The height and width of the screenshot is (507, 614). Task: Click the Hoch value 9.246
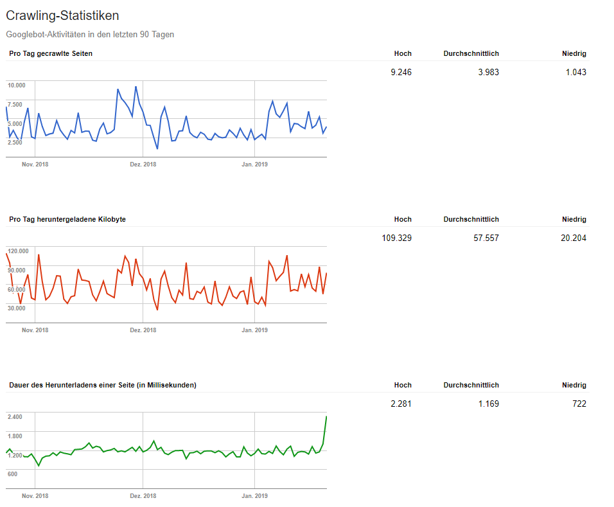(401, 72)
